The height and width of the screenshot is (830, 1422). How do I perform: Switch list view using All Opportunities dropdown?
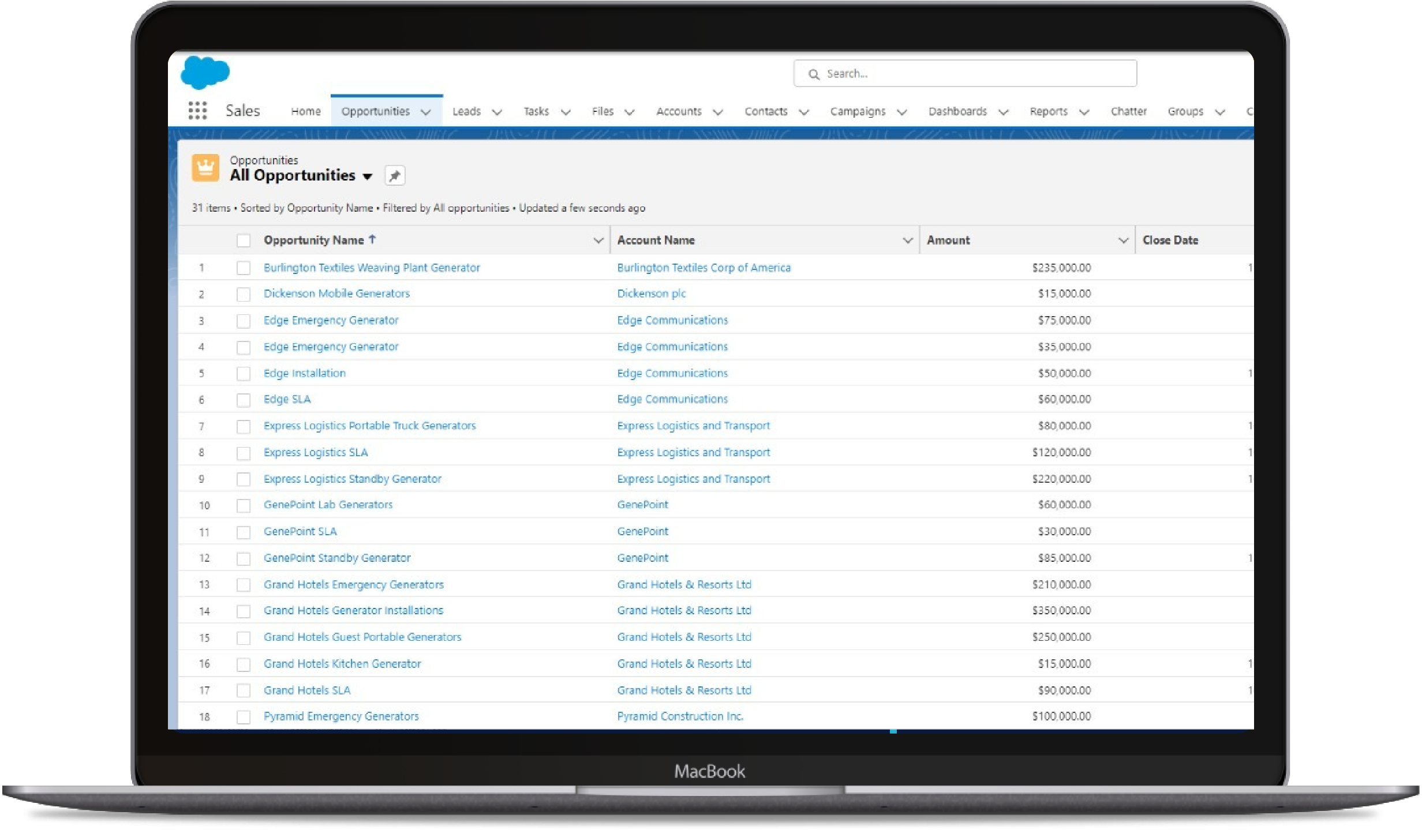coord(368,176)
